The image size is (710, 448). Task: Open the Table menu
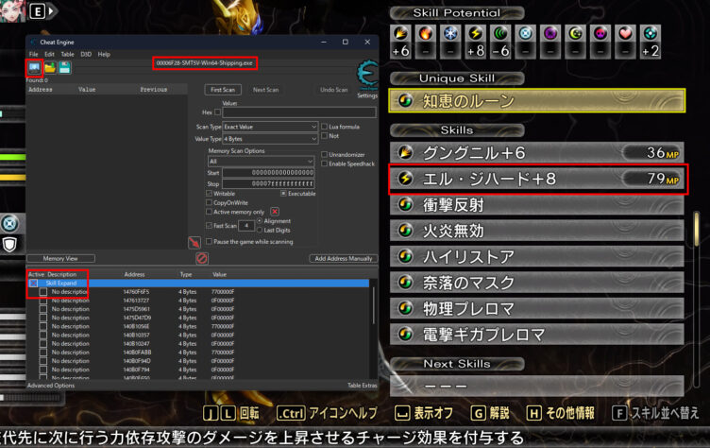[67, 54]
